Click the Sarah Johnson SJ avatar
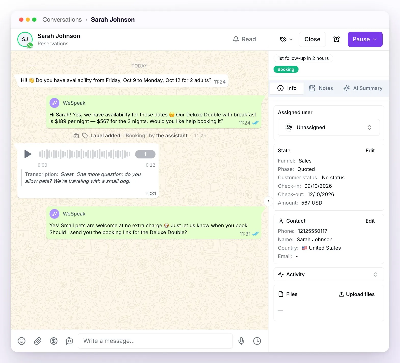 (x=25, y=39)
